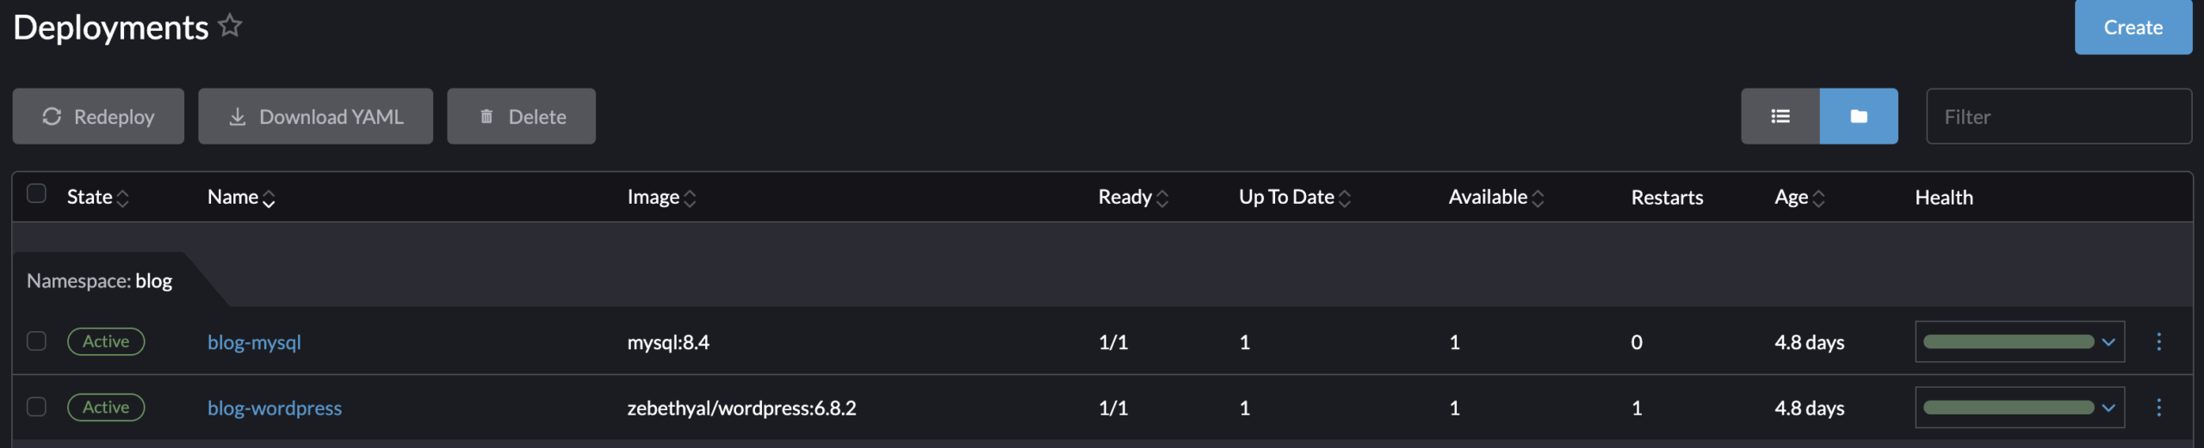Check the blog-wordpress row checkbox
This screenshot has width=2204, height=448.
36,407
